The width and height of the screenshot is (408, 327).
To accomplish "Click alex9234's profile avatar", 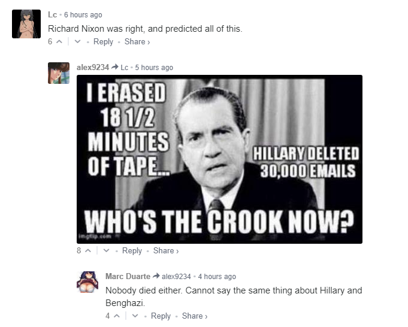I will tap(59, 73).
